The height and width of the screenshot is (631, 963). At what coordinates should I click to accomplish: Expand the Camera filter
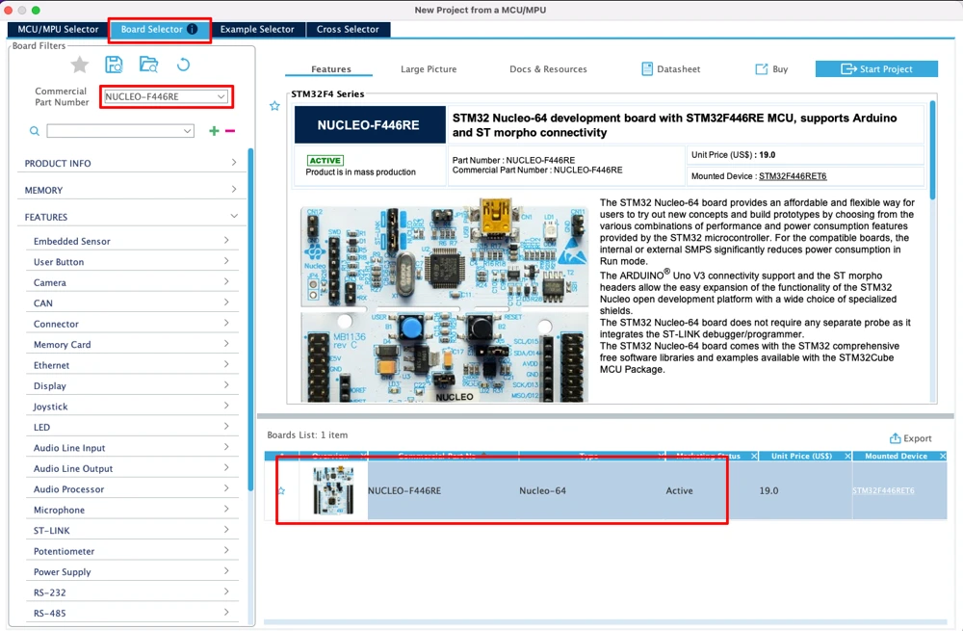pyautogui.click(x=132, y=282)
